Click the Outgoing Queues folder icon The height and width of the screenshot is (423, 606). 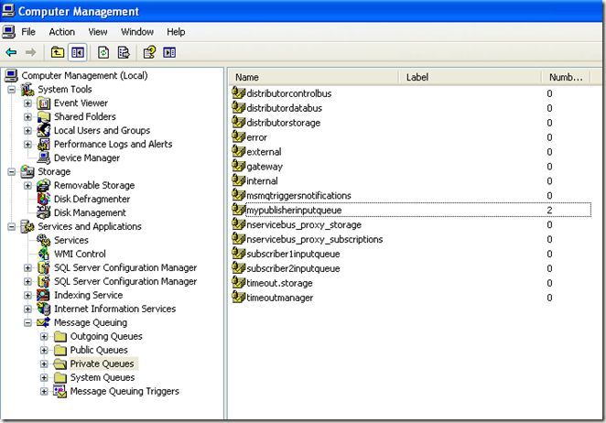[x=60, y=336]
